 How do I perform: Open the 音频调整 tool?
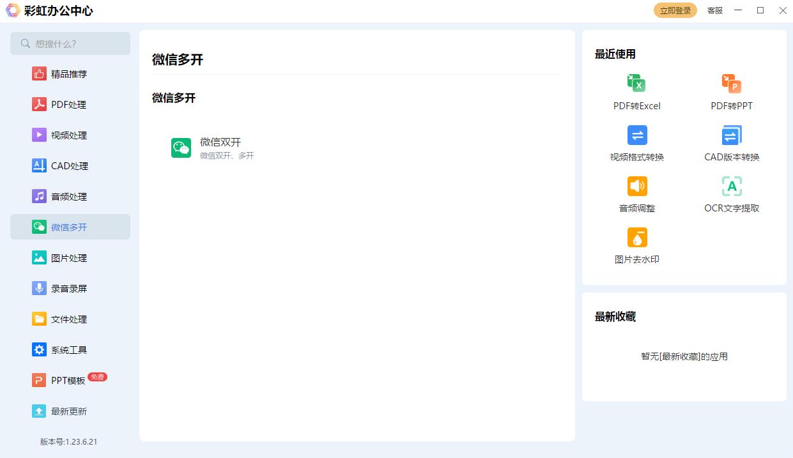[636, 193]
